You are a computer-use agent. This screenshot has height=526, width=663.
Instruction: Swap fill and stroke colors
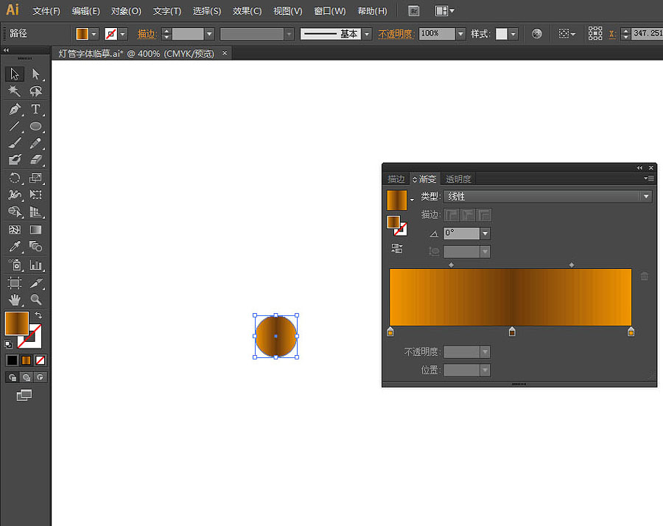point(38,315)
